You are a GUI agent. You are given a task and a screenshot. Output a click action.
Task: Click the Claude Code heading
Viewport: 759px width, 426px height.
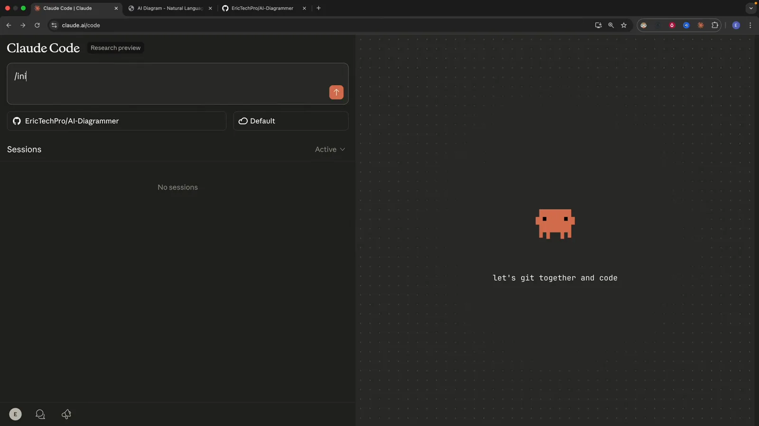coord(43,48)
